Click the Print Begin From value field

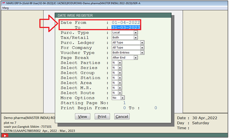124,108
